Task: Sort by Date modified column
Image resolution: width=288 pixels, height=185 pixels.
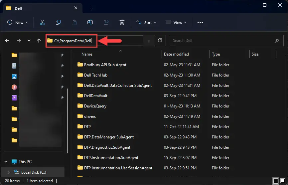Action: tap(176, 54)
